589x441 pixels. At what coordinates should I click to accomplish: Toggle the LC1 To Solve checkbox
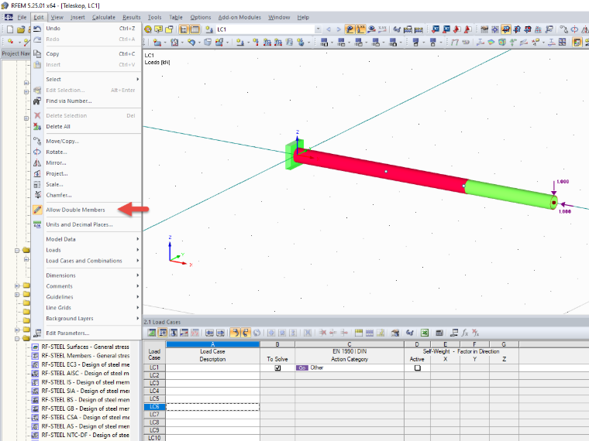(x=277, y=367)
